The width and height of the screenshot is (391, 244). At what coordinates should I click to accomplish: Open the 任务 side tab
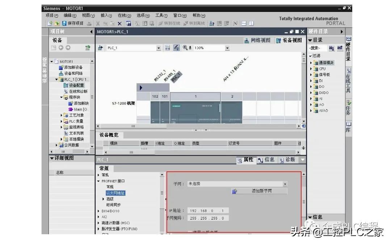click(x=349, y=107)
